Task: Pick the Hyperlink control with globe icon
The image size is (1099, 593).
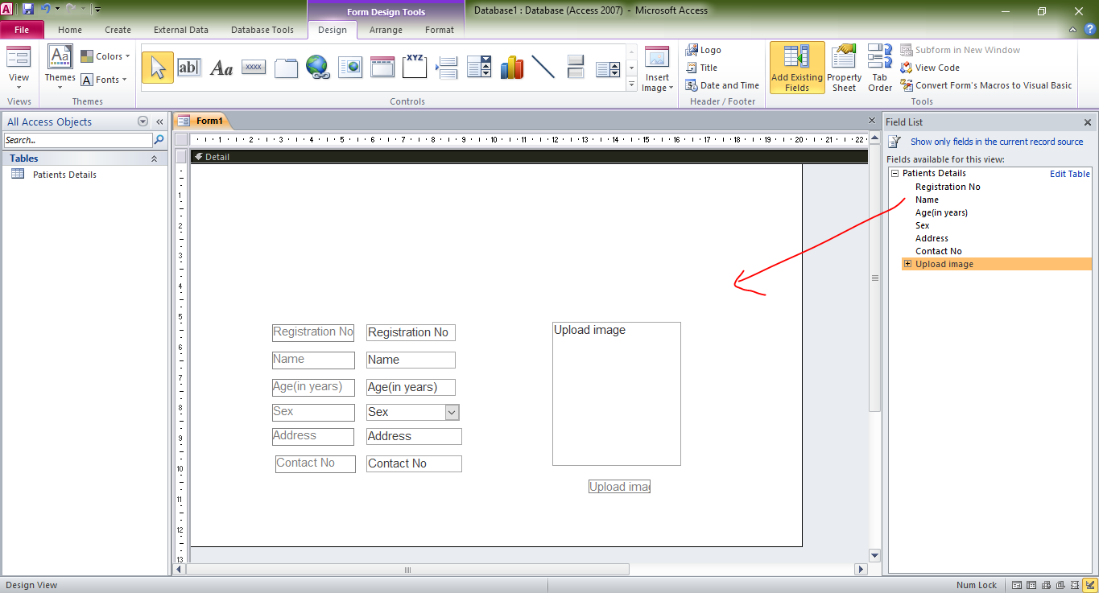Action: coord(318,67)
